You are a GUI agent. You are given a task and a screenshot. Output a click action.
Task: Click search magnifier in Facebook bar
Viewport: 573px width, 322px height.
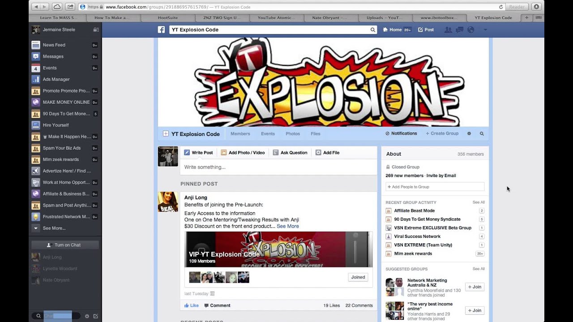coord(372,30)
